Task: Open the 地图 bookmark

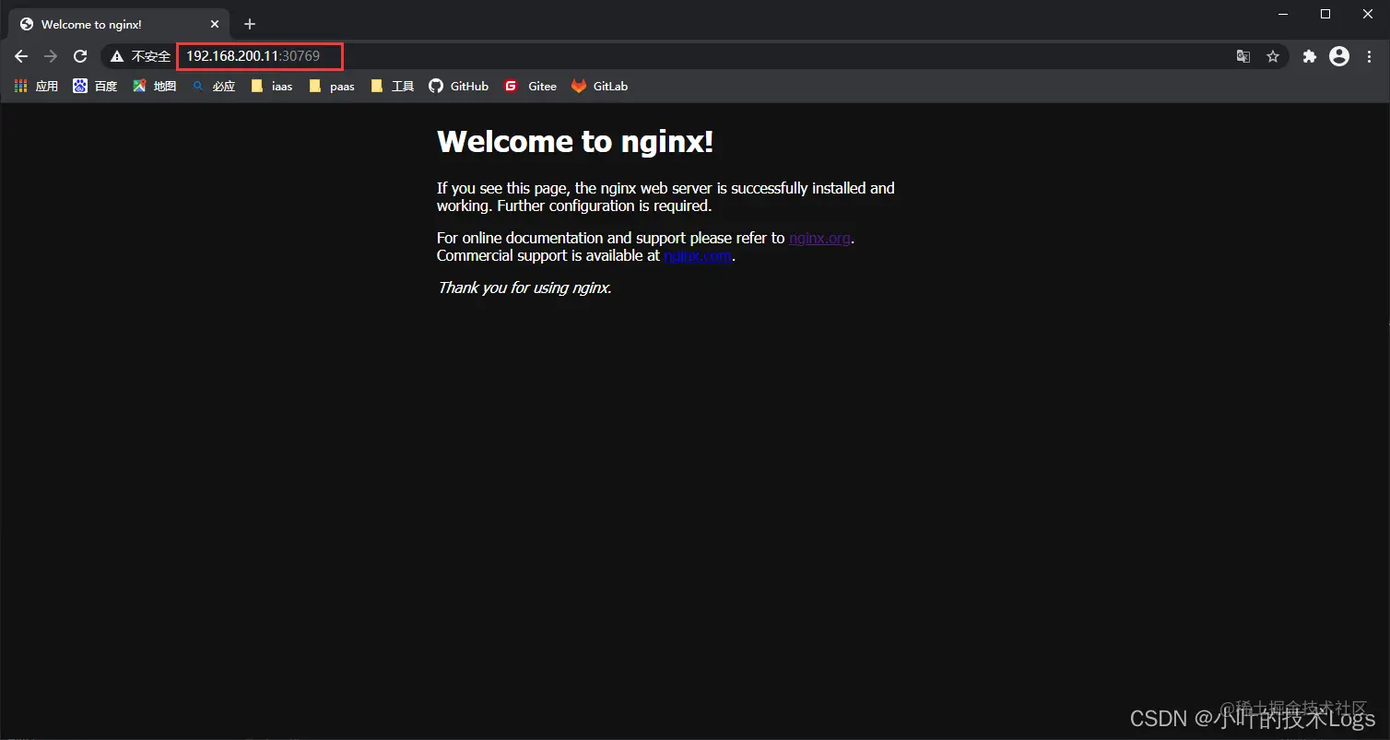Action: pyautogui.click(x=154, y=86)
